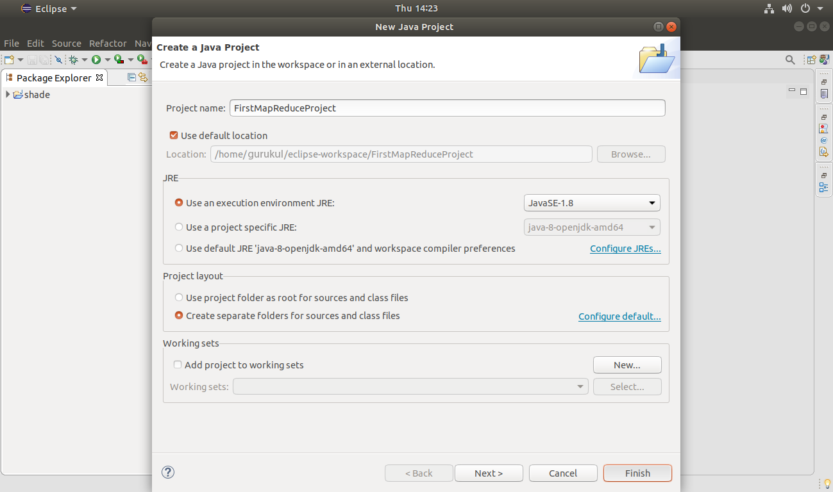Open the Configure JREs... link
833x492 pixels.
tap(625, 249)
